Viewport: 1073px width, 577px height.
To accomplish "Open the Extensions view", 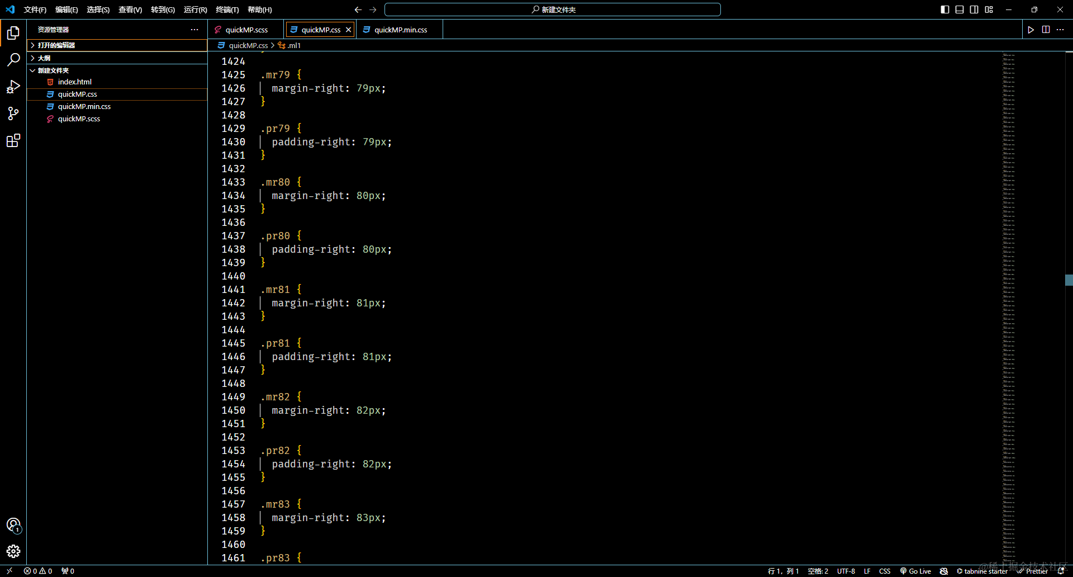I will click(13, 140).
